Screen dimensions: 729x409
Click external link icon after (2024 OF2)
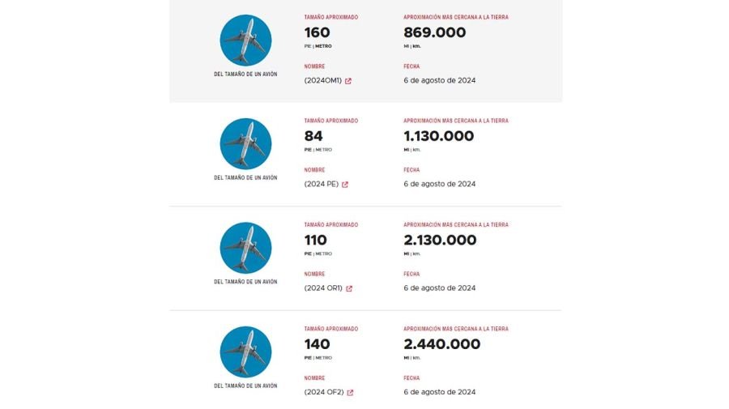click(350, 393)
